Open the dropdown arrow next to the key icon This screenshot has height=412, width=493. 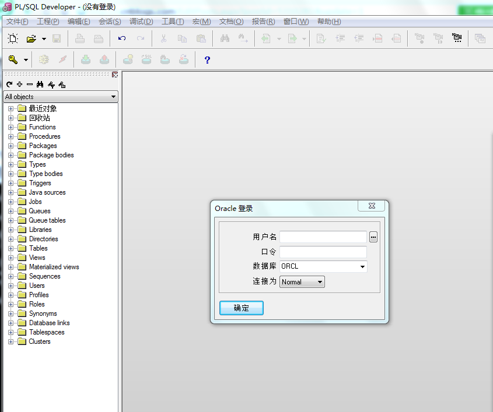[26, 59]
